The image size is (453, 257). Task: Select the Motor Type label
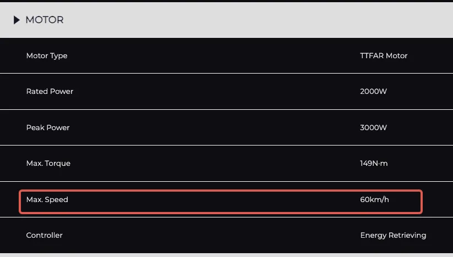point(47,55)
